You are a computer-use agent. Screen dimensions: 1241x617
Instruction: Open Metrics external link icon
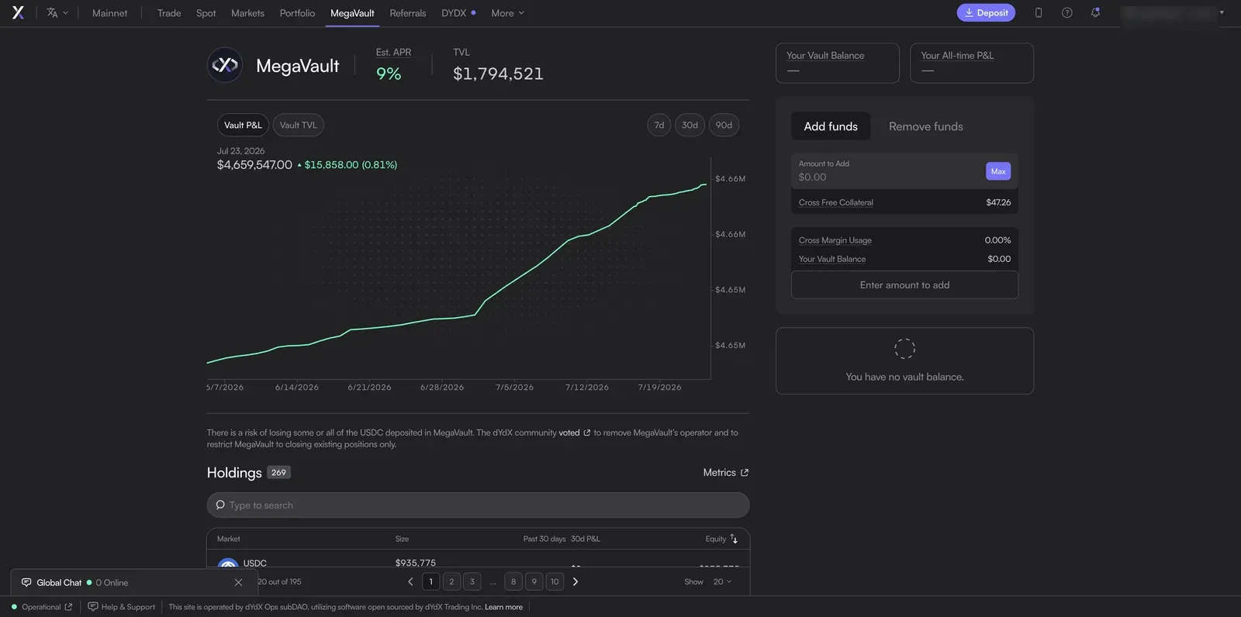745,473
